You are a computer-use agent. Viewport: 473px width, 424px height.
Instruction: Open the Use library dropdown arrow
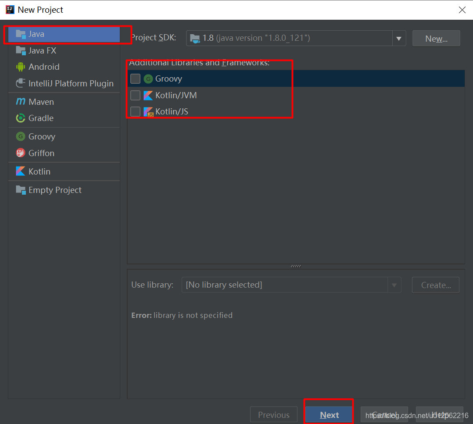394,285
